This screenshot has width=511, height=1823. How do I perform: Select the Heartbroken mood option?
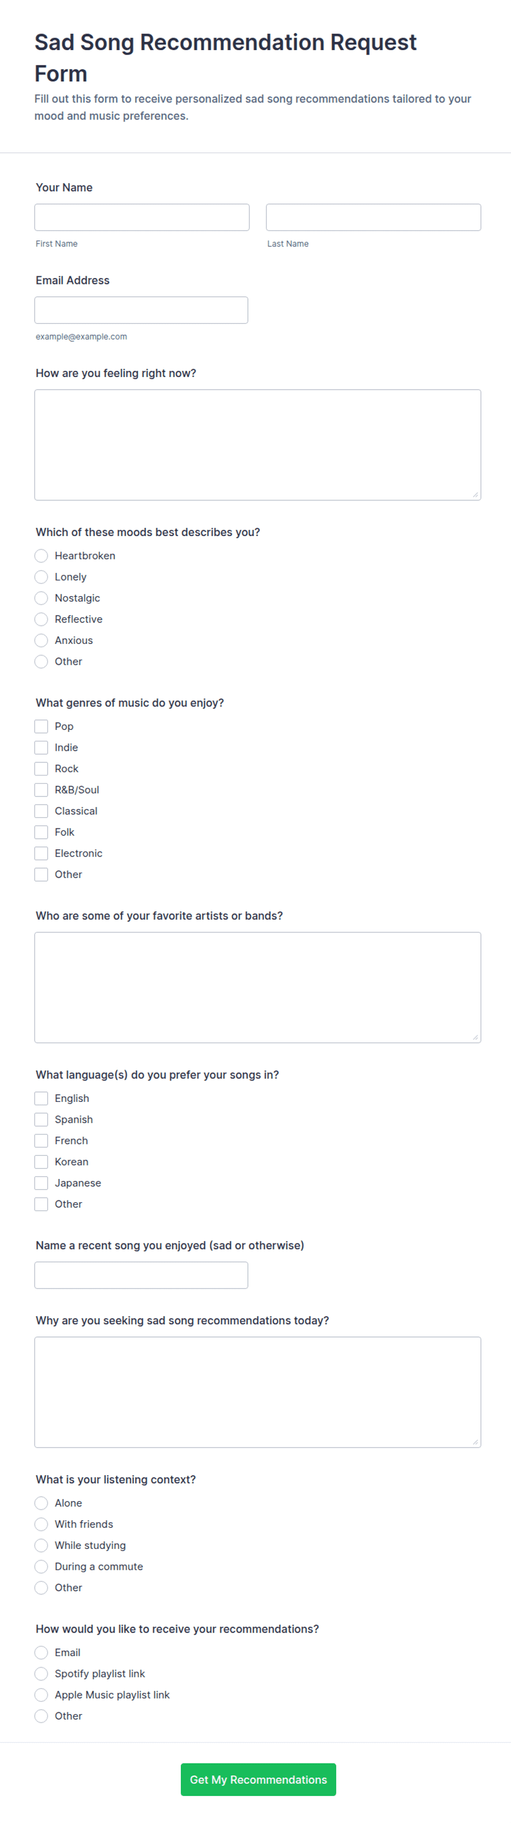41,555
